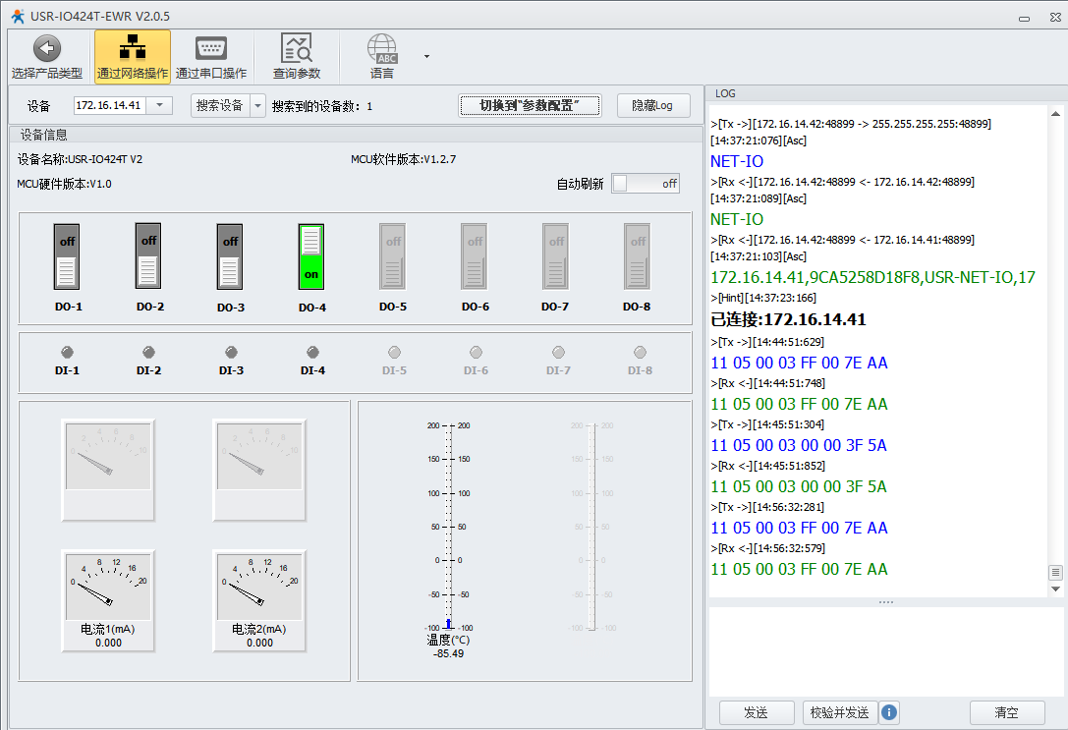Click the temperature value -85.49
The image size is (1068, 730).
[448, 653]
